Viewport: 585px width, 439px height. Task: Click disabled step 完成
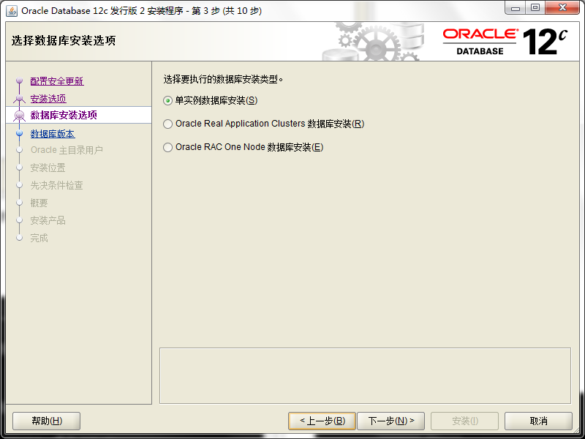pos(39,238)
